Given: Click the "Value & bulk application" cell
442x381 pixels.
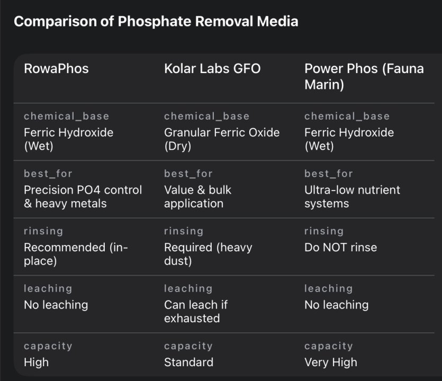Looking at the screenshot, I should coord(197,196).
